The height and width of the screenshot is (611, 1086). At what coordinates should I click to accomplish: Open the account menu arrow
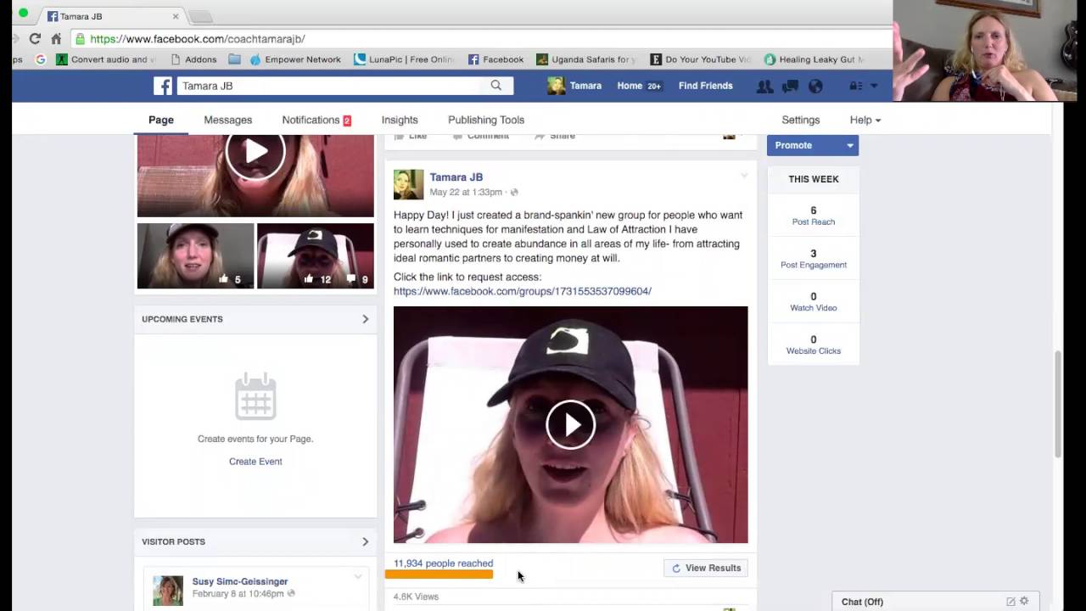[x=874, y=86]
